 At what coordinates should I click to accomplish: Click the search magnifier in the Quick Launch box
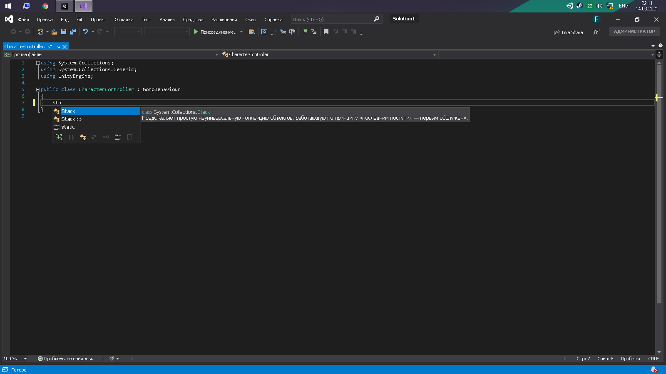376,19
